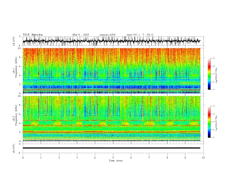The width and height of the screenshot is (229, 177).
Task: Click time axis tick label "9"
Action: coord(185,158)
